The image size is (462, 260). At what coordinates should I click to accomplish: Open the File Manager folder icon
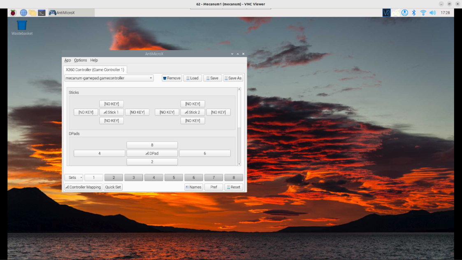coord(33,13)
